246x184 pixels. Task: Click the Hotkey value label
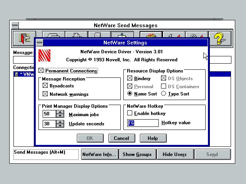(176, 123)
